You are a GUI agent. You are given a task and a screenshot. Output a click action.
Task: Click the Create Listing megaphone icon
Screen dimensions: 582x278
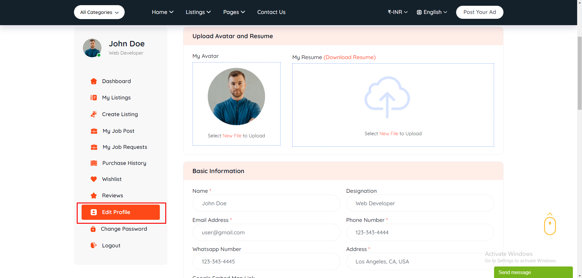[94, 114]
